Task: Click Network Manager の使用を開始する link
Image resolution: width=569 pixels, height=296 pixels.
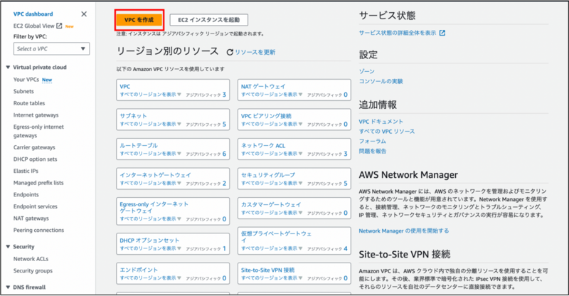Action: click(404, 231)
